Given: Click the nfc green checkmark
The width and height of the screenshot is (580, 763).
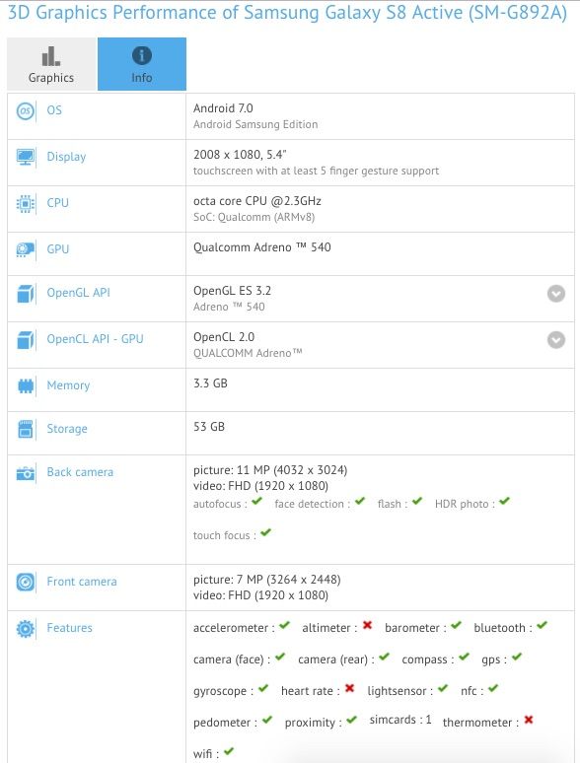Looking at the screenshot, I should click(493, 688).
